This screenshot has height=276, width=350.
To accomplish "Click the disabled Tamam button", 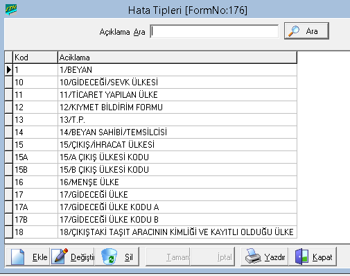I will click(x=168, y=257).
